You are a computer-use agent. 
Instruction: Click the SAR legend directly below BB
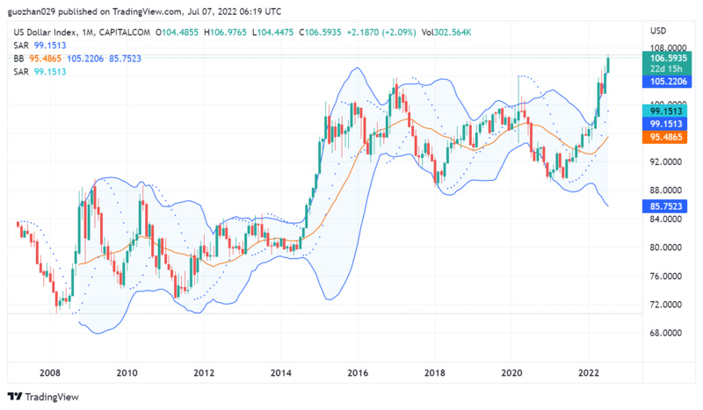click(21, 70)
